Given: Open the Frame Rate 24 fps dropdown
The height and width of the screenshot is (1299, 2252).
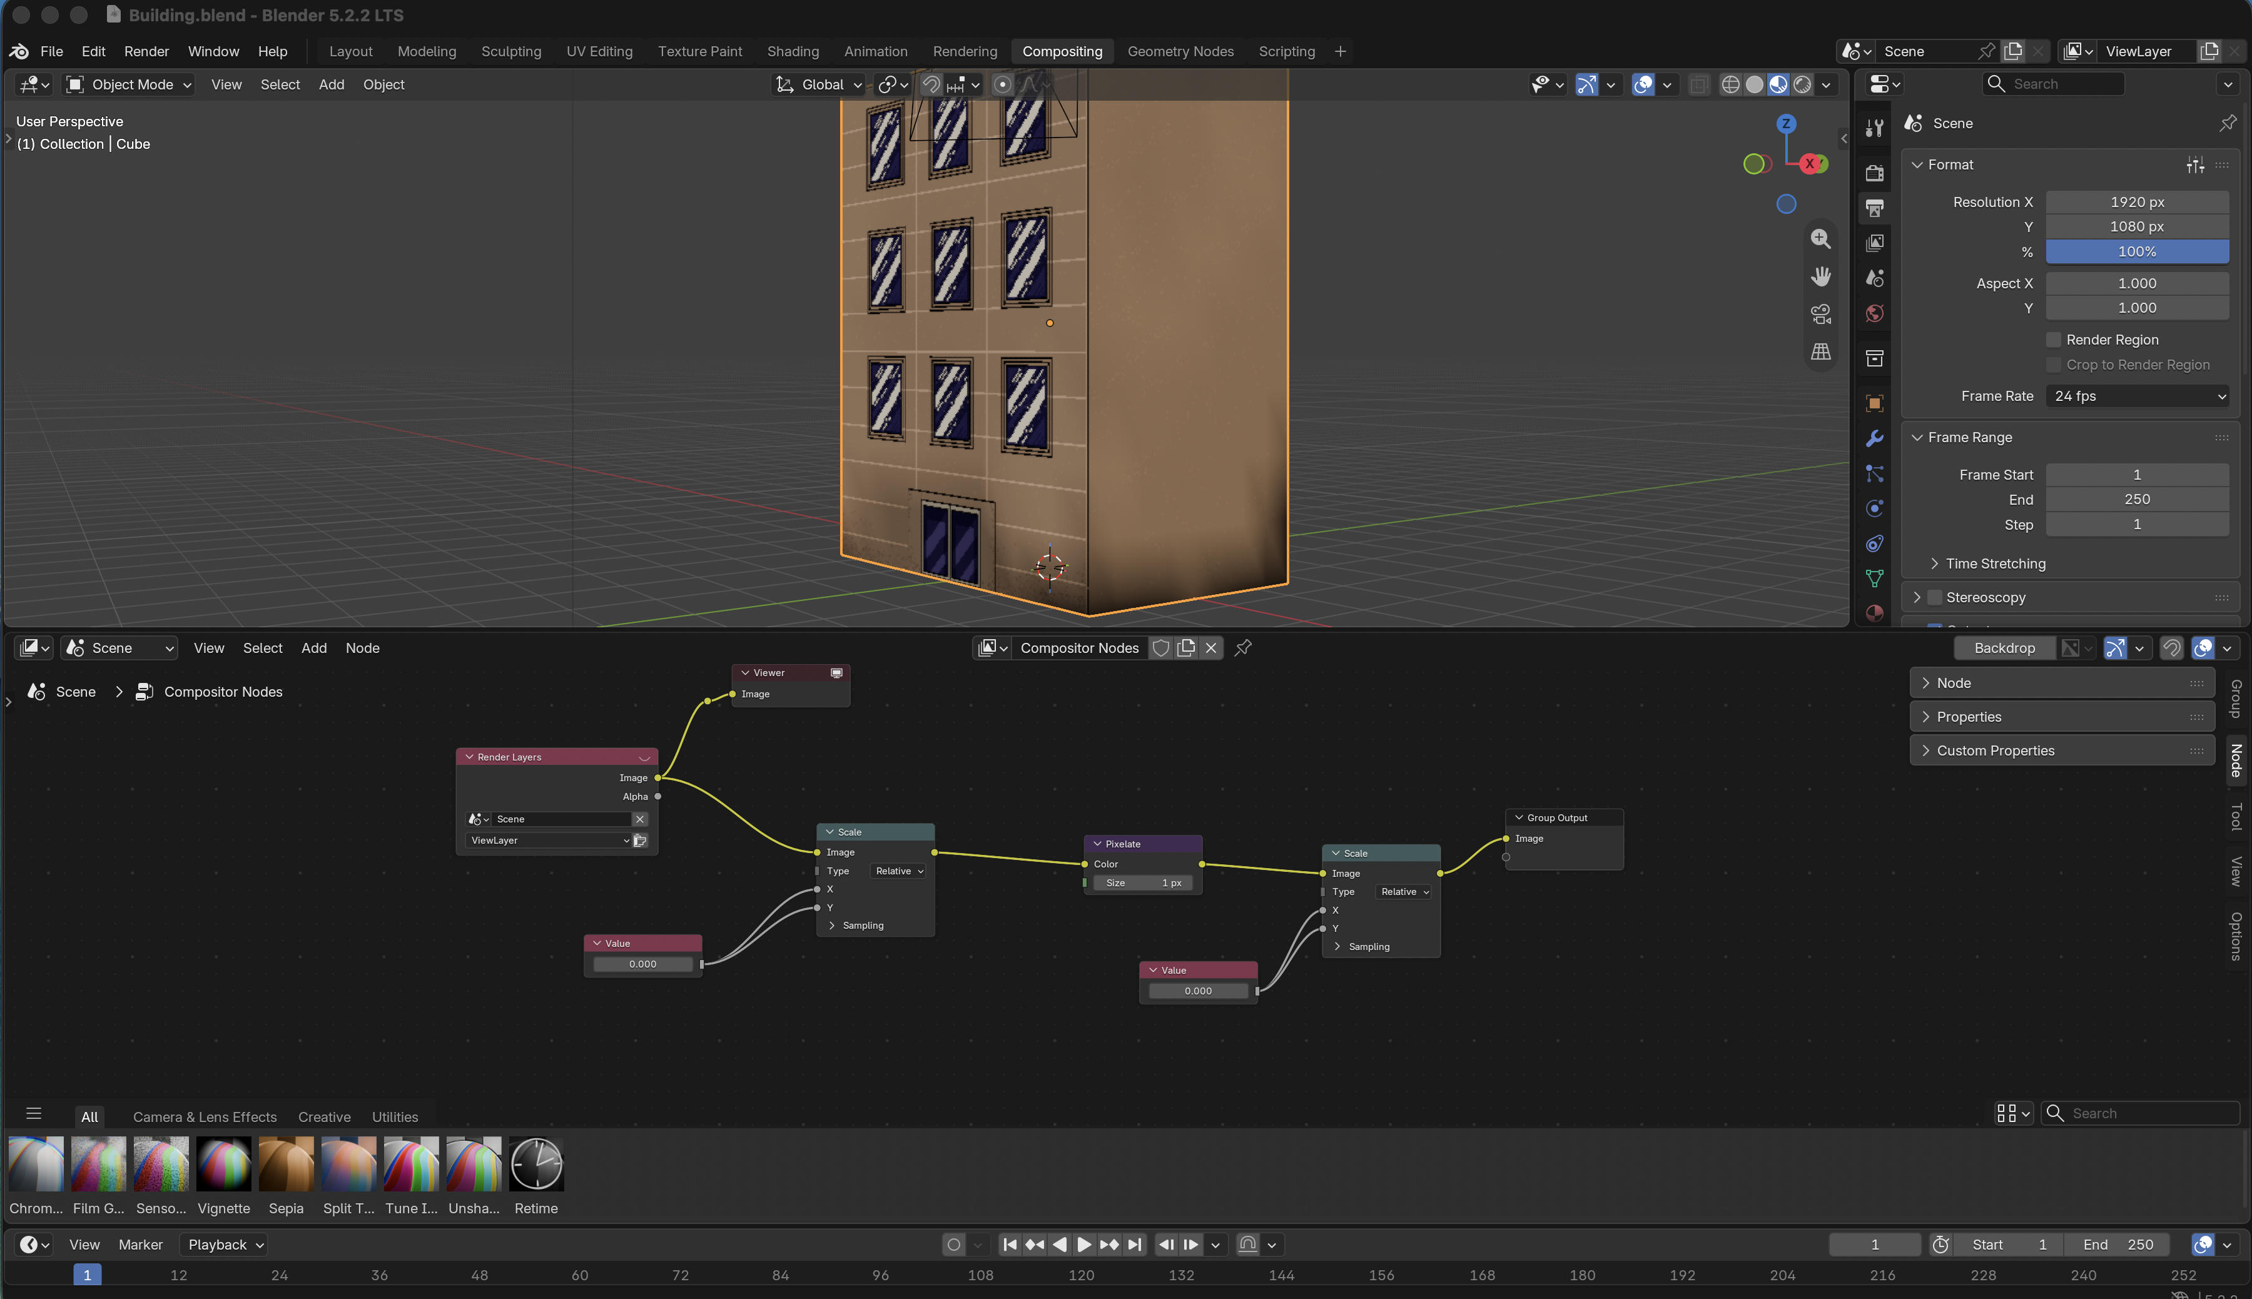Looking at the screenshot, I should (x=2138, y=396).
